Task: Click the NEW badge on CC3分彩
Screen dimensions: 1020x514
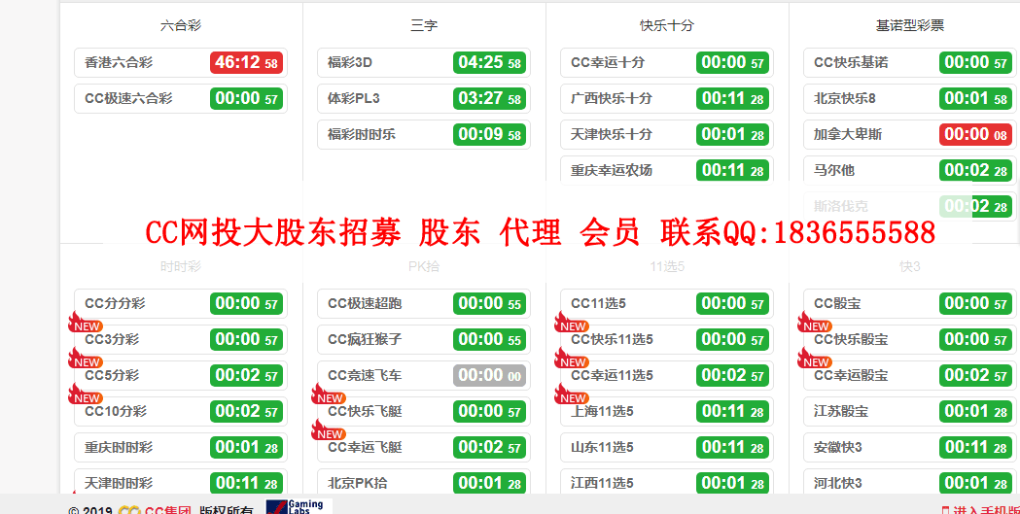Action: (x=85, y=325)
